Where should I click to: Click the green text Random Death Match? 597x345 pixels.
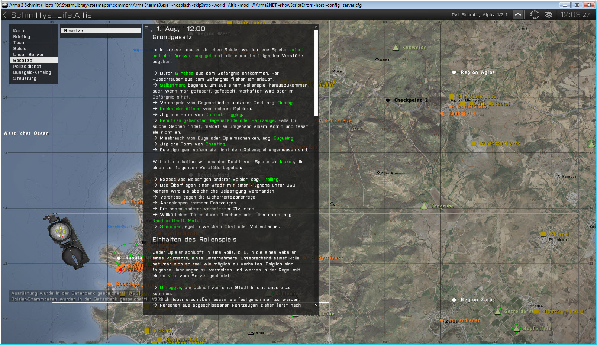click(177, 221)
